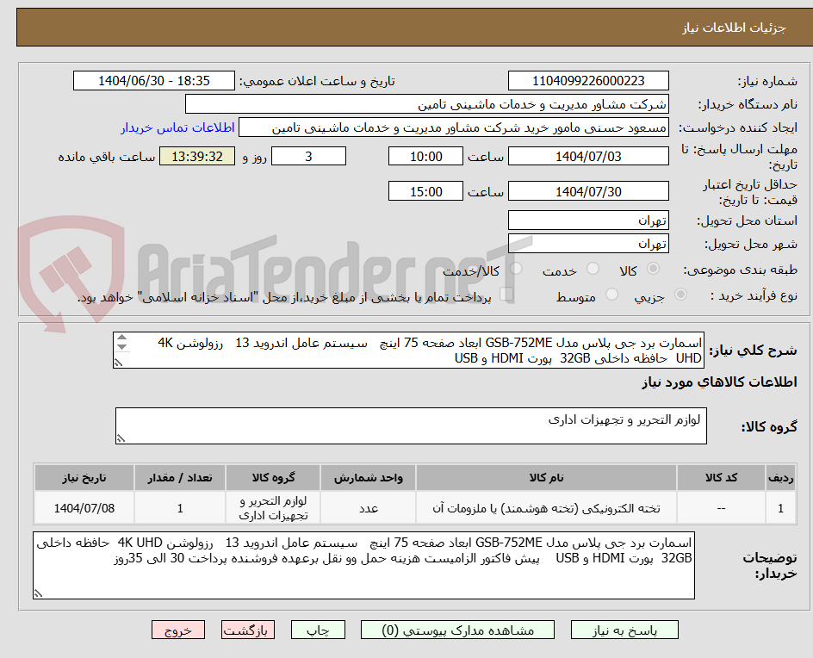Select the کالا/خدمت radio button
Screen dimensions: 813x658
[516, 267]
